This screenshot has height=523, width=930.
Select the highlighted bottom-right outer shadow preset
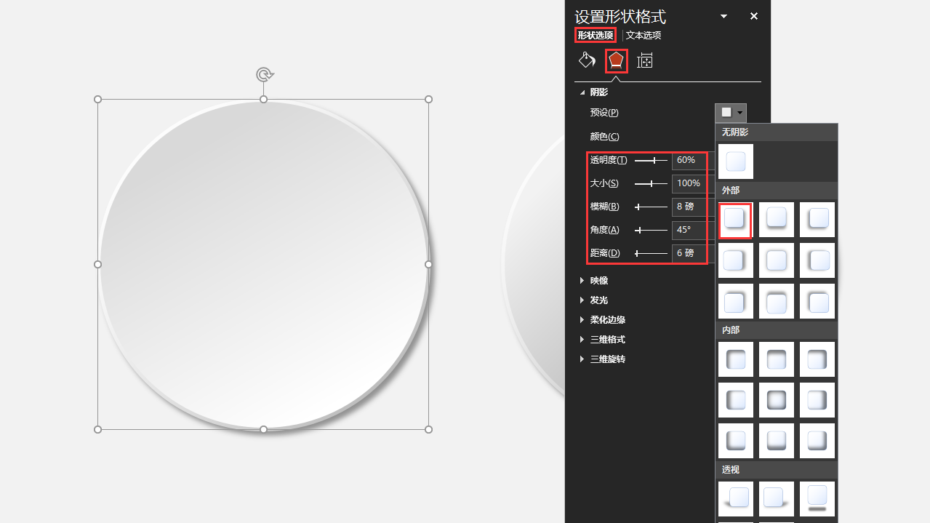[735, 220]
